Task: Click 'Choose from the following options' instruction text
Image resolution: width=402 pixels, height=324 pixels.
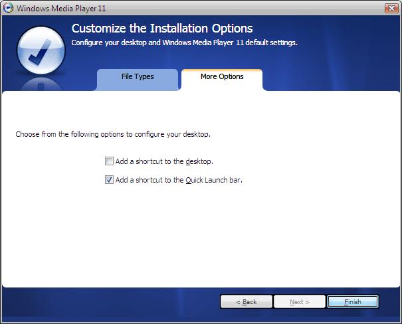Action: [113, 134]
